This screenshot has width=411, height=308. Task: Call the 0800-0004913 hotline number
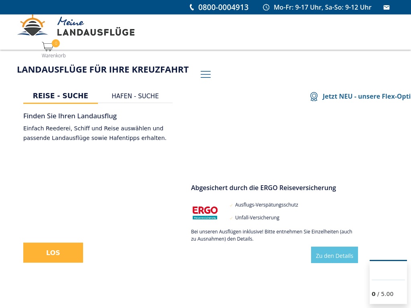pyautogui.click(x=223, y=7)
